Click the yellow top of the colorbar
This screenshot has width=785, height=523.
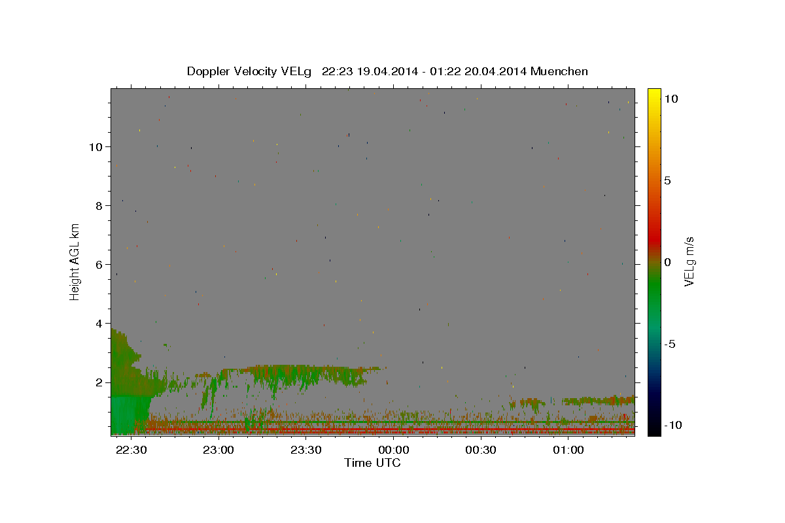tap(654, 95)
